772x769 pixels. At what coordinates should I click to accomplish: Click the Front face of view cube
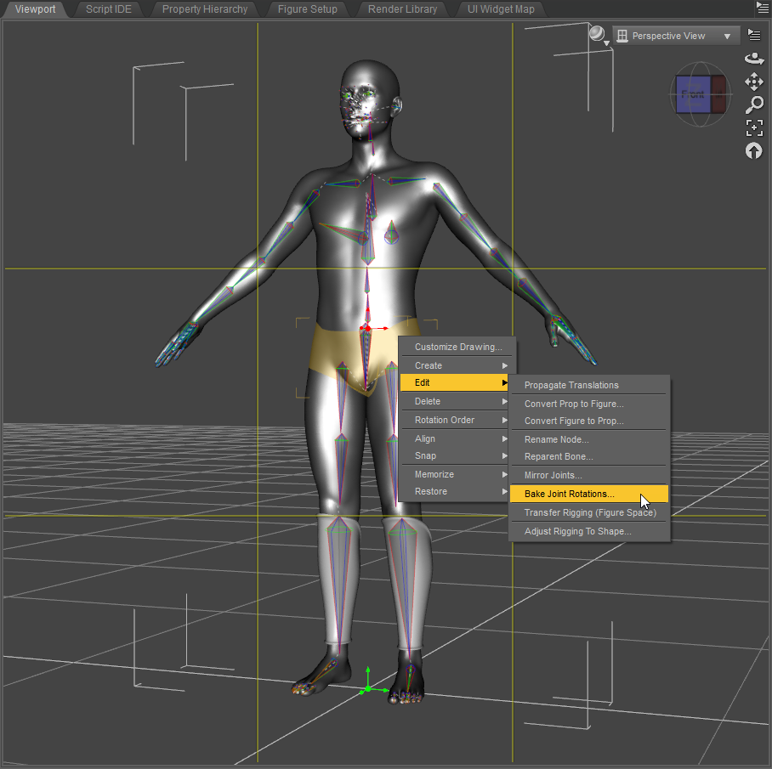click(x=693, y=94)
